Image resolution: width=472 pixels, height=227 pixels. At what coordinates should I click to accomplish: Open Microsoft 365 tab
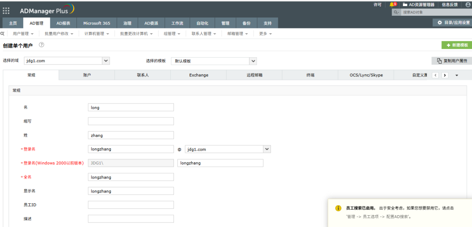[97, 23]
